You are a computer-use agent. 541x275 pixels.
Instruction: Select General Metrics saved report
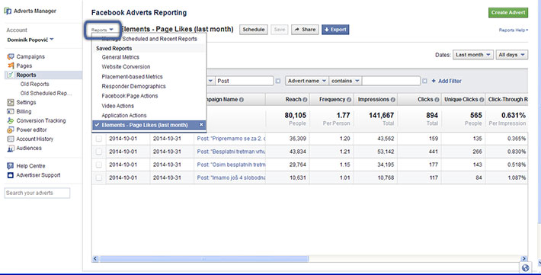(x=120, y=57)
